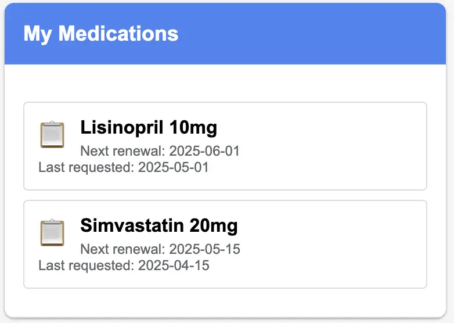Click the 2025-06-01 renewal date
This screenshot has height=323, width=454.
[x=204, y=151]
